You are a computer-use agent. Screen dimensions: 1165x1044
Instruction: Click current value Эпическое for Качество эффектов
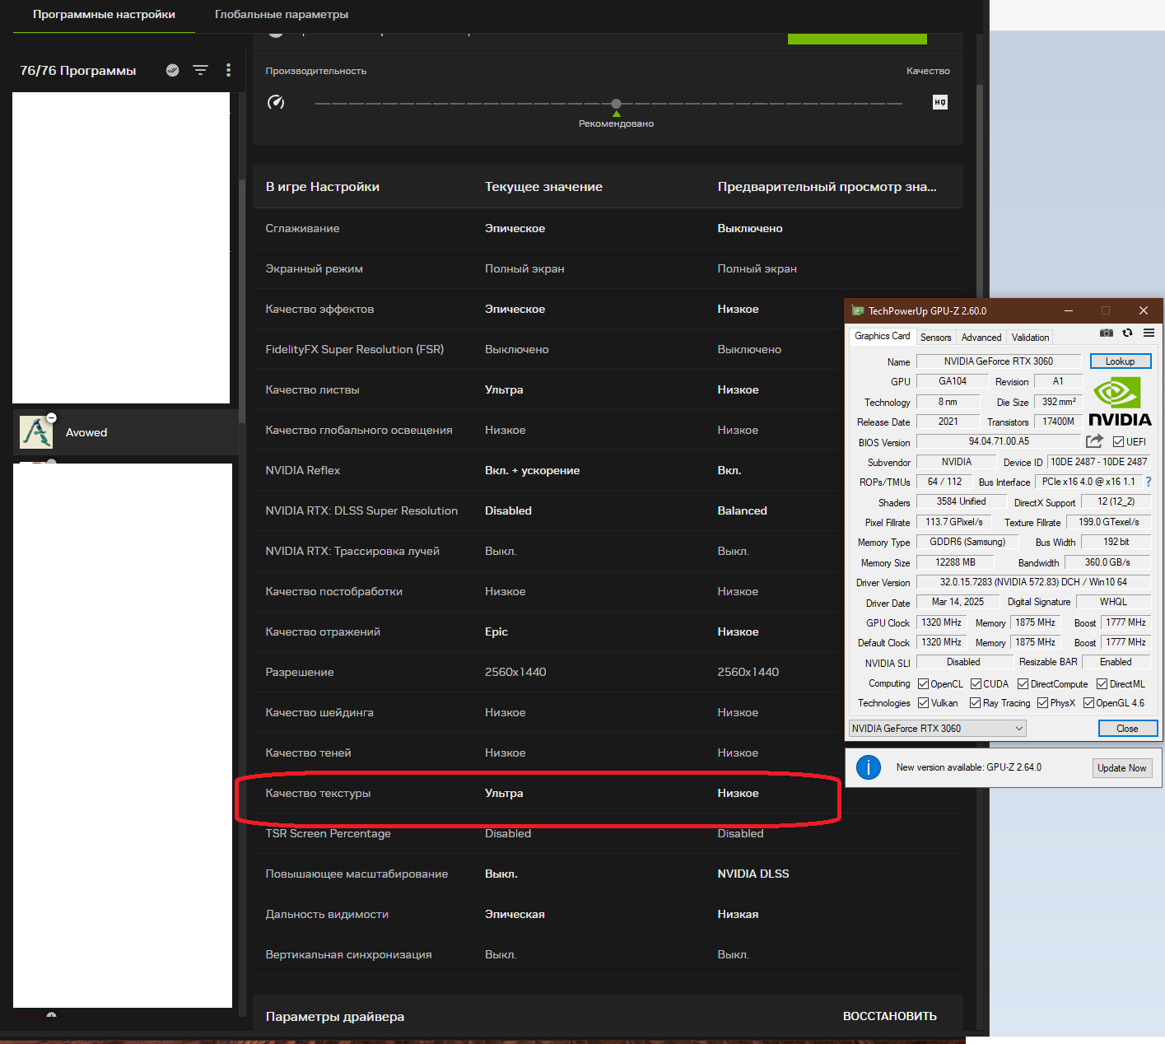click(515, 309)
